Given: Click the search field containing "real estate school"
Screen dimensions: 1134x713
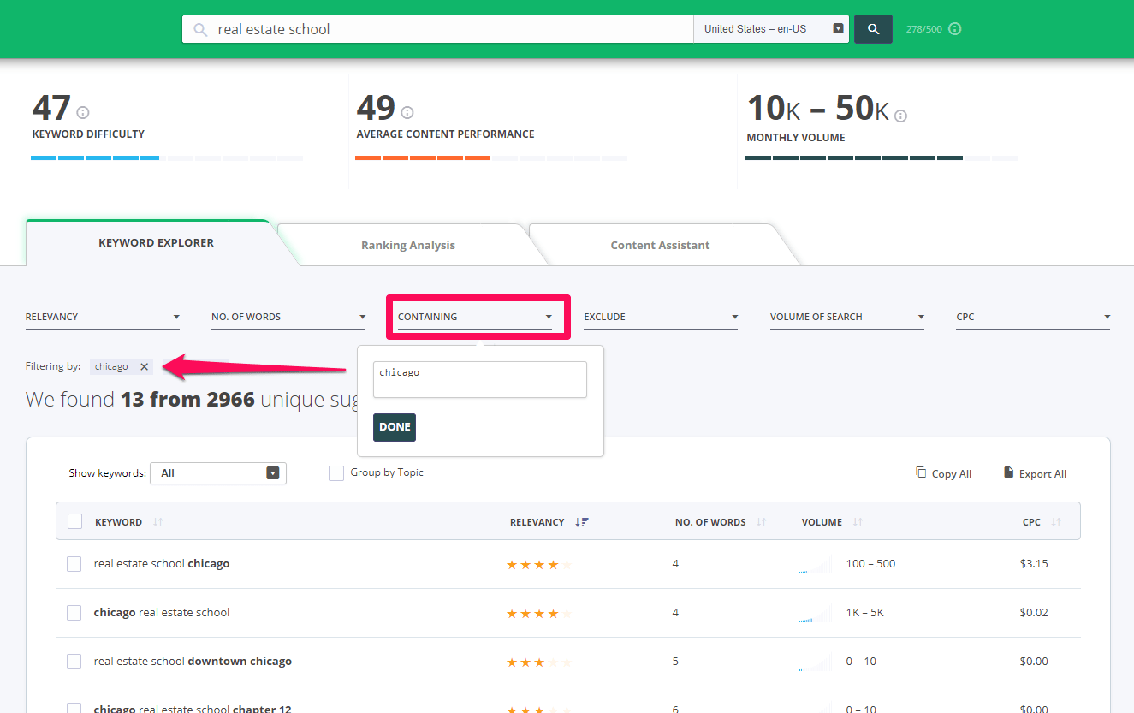Looking at the screenshot, I should [x=436, y=28].
